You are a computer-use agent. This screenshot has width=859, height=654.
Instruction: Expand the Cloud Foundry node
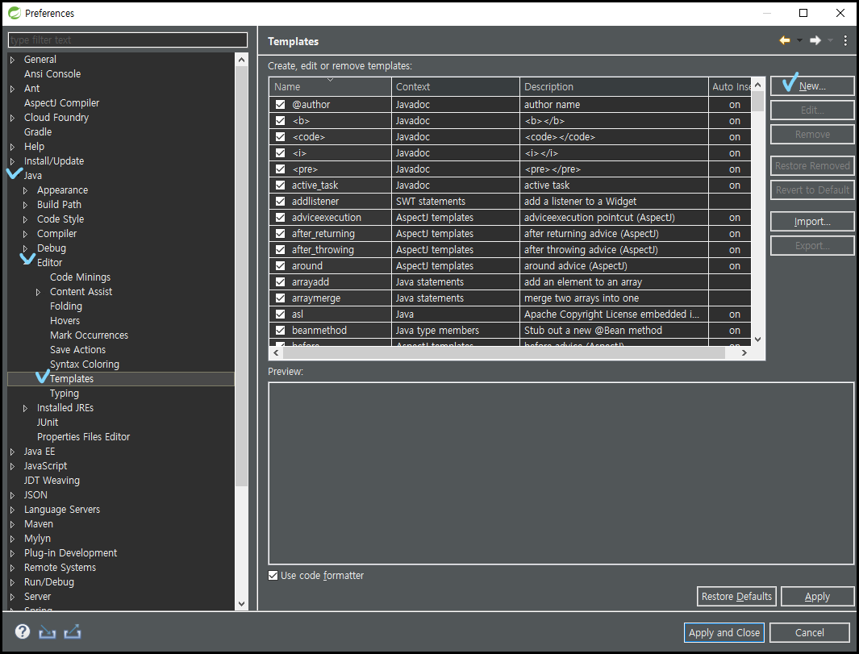(13, 118)
